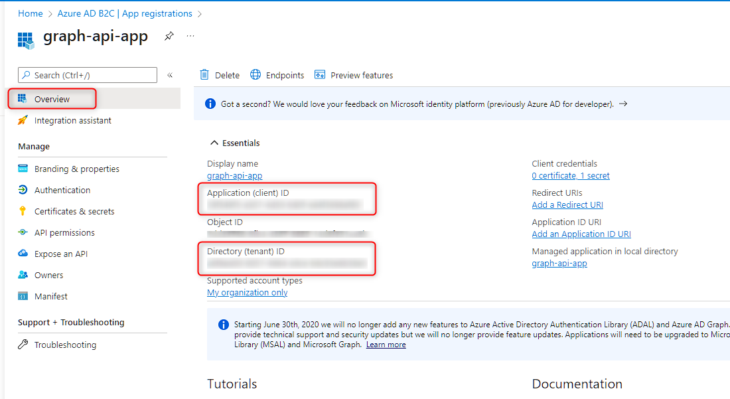Open managed application graph-api-app link

click(559, 264)
